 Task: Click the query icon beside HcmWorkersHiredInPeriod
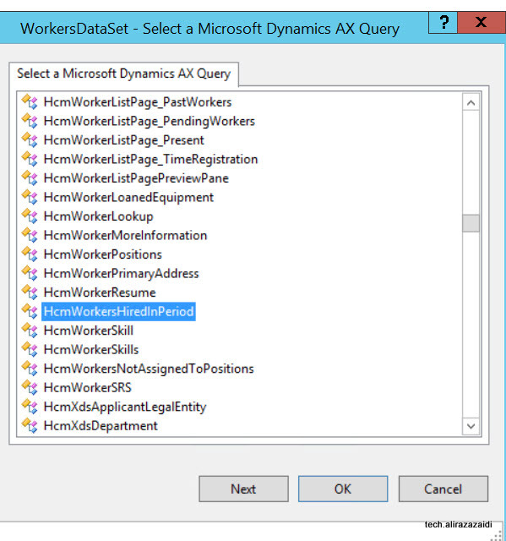30,312
